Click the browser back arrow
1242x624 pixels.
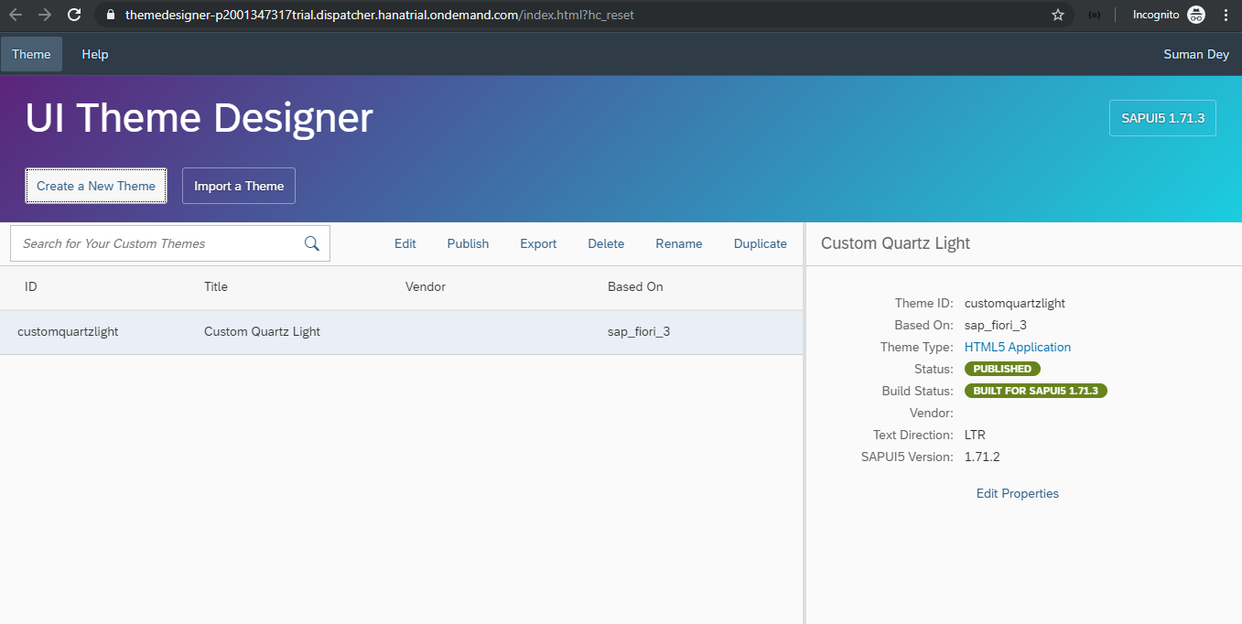coord(16,15)
